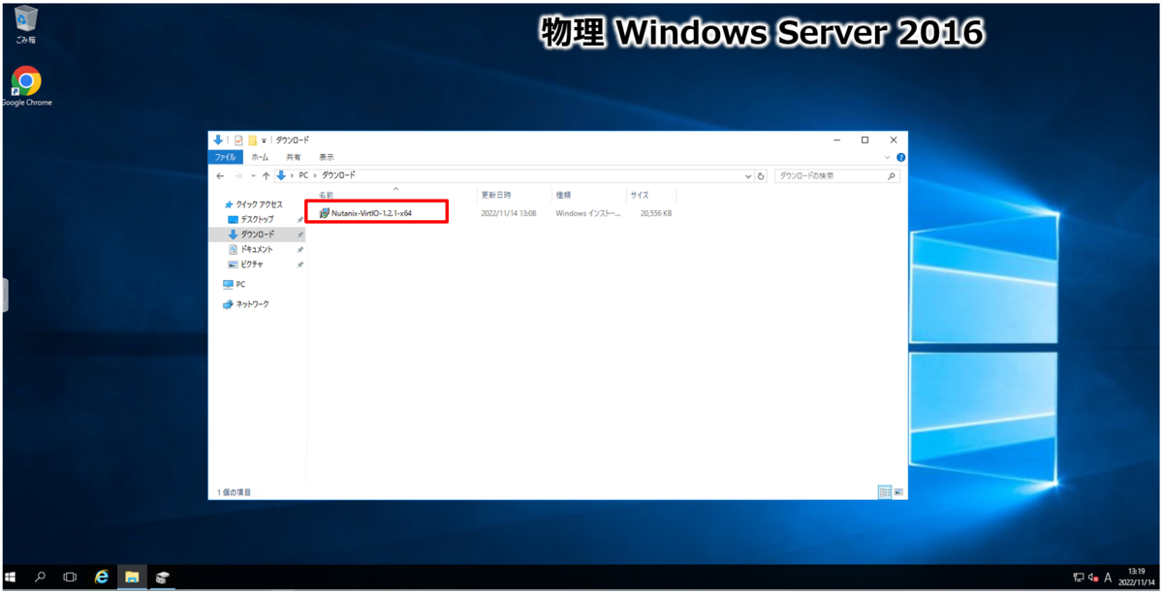Image resolution: width=1163 pixels, height=594 pixels.
Task: Sort by the サイズ column header
Action: [x=651, y=195]
